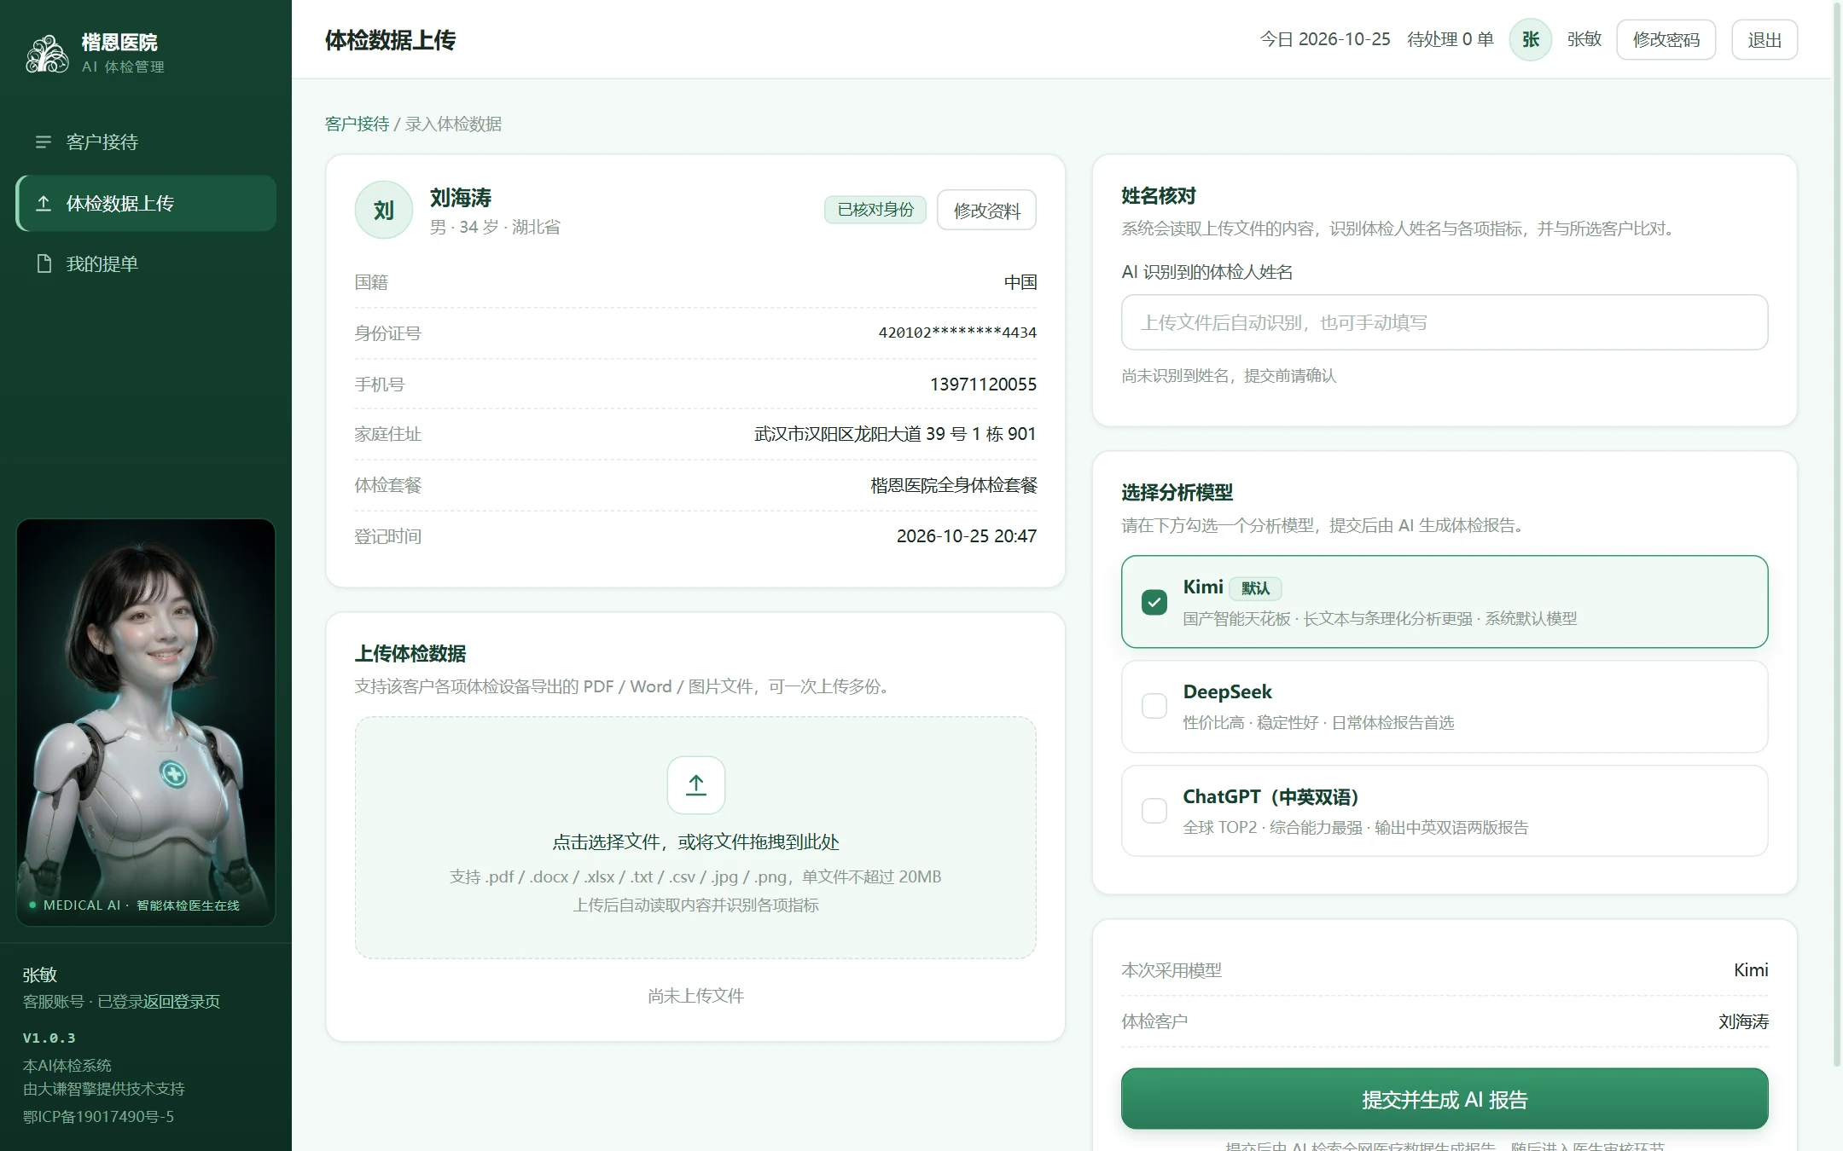The image size is (1843, 1151).
Task: Click the 修改资料 button
Action: point(986,210)
